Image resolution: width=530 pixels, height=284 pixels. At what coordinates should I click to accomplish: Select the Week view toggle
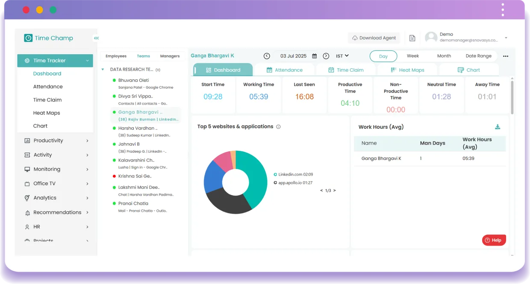413,56
